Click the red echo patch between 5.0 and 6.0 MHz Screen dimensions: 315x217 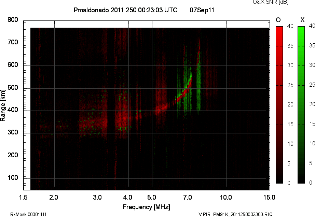click(x=161, y=108)
